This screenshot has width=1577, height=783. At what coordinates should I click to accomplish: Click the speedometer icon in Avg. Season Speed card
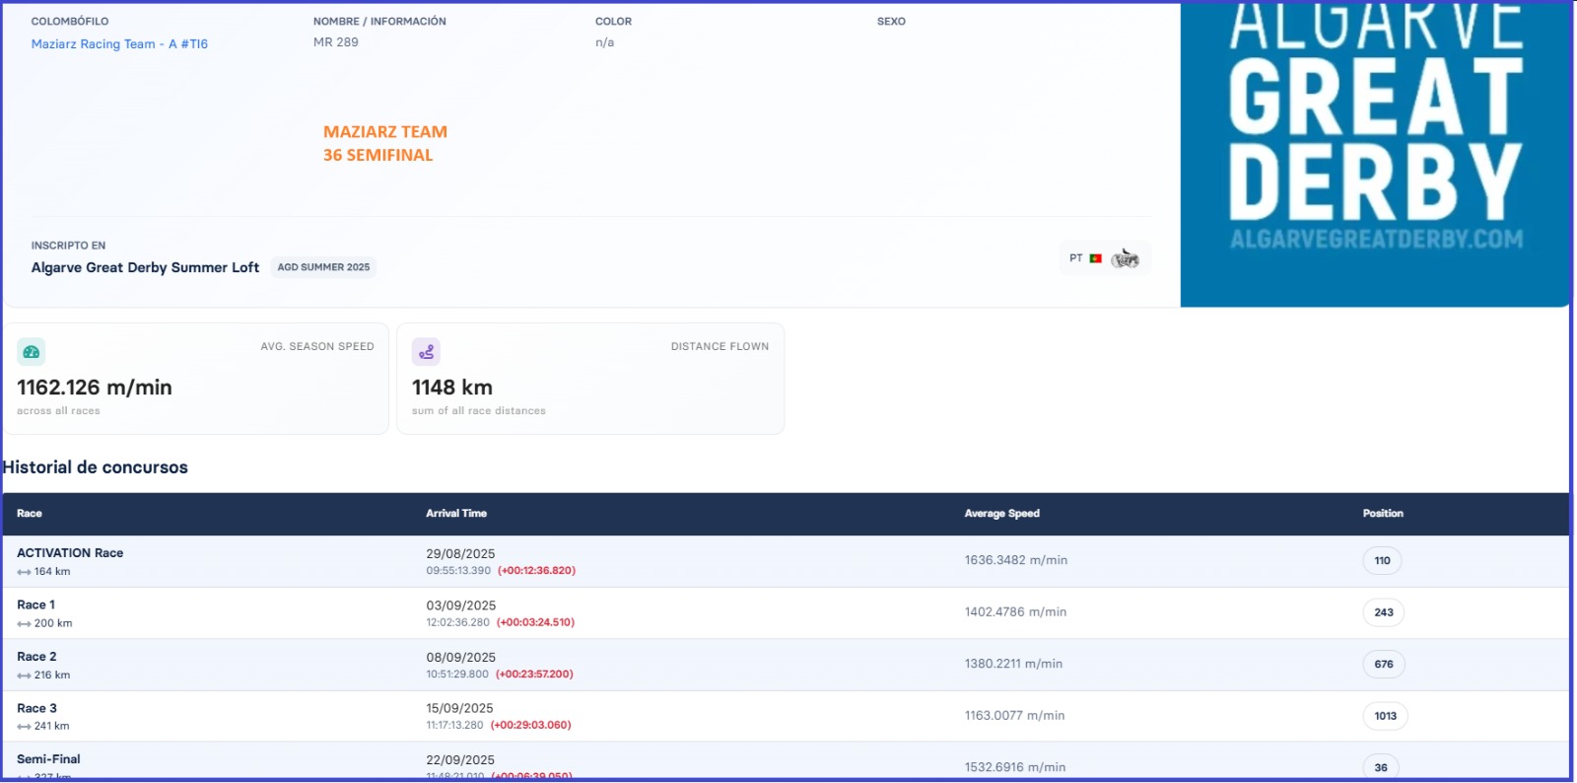coord(32,352)
